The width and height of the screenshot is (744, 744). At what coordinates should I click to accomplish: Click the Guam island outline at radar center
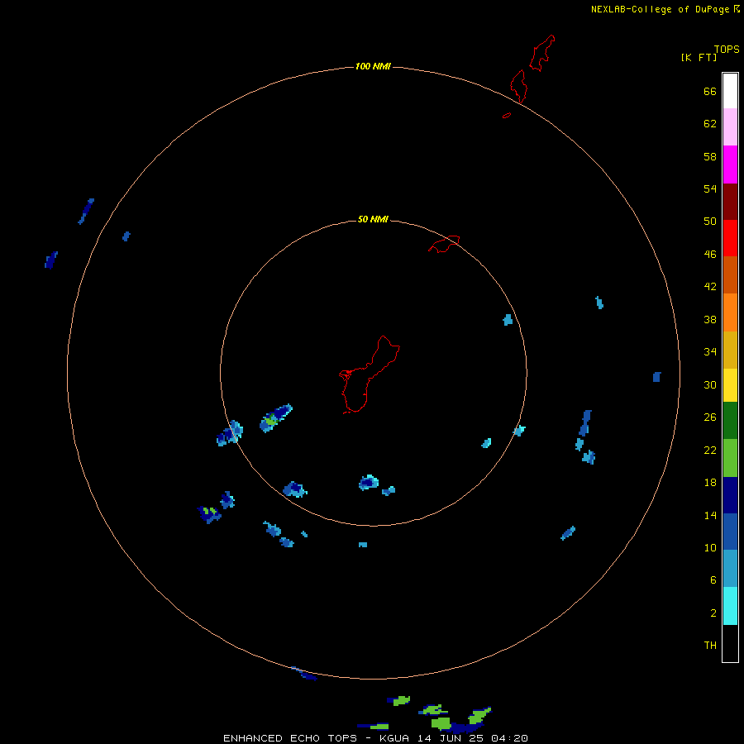370,374
